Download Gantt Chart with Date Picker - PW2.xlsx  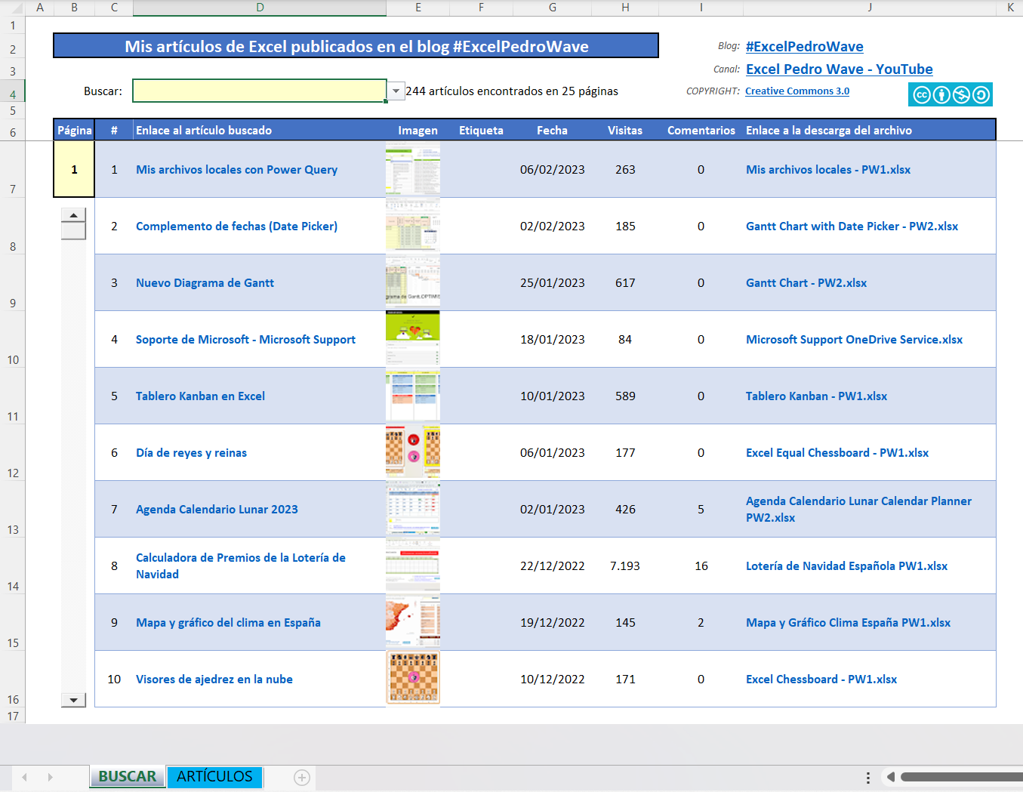click(852, 227)
